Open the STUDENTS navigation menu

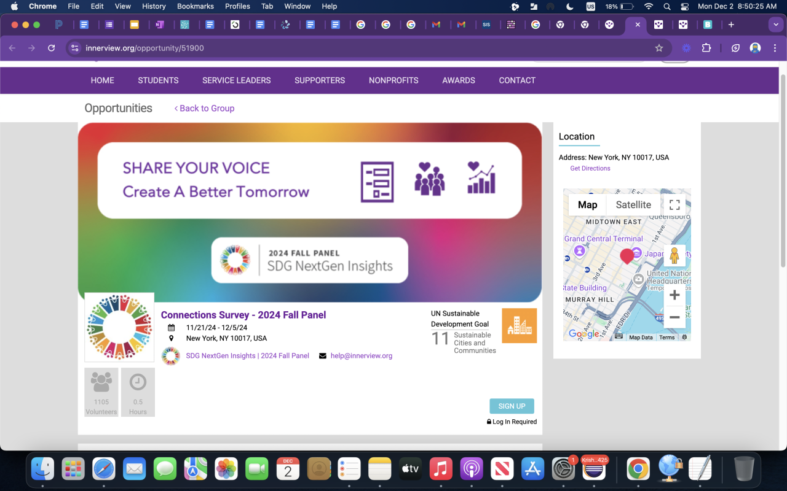tap(158, 80)
